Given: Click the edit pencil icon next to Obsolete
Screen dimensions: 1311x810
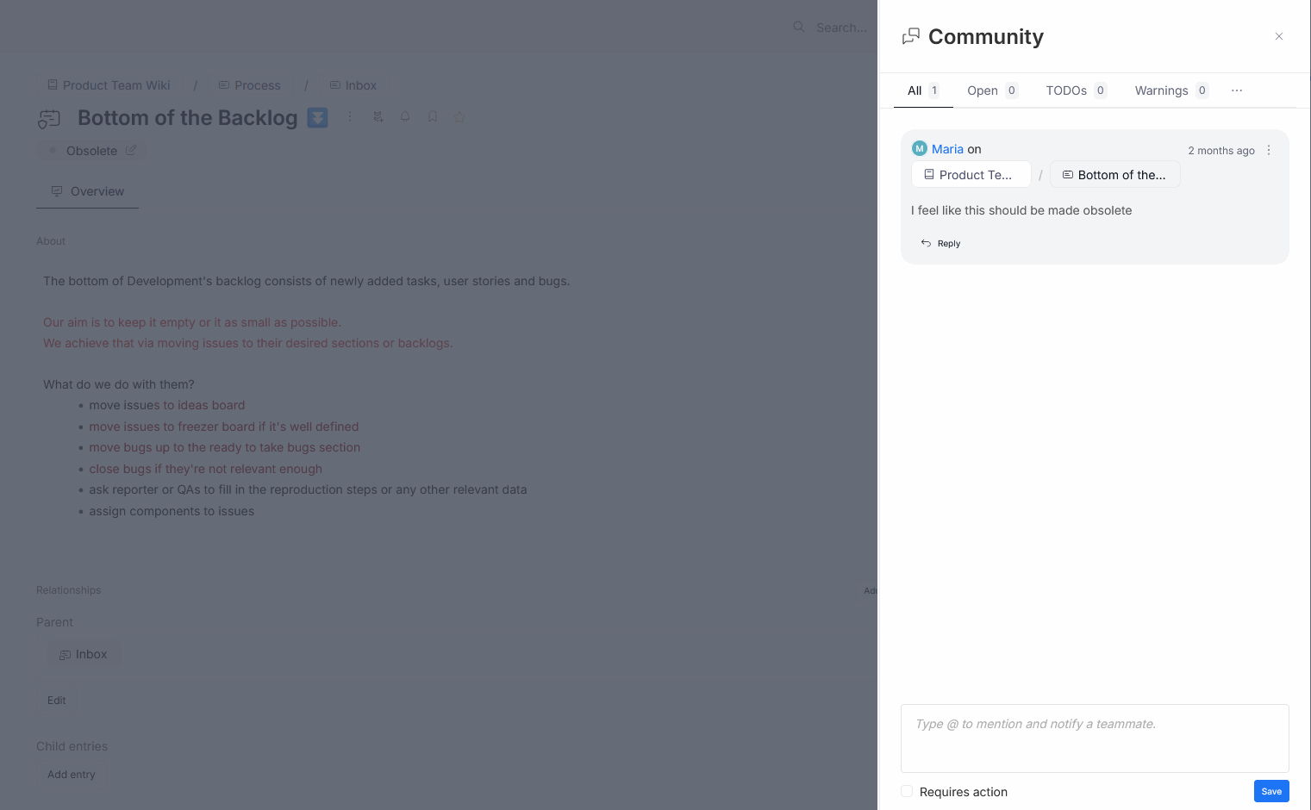Looking at the screenshot, I should coord(131,150).
